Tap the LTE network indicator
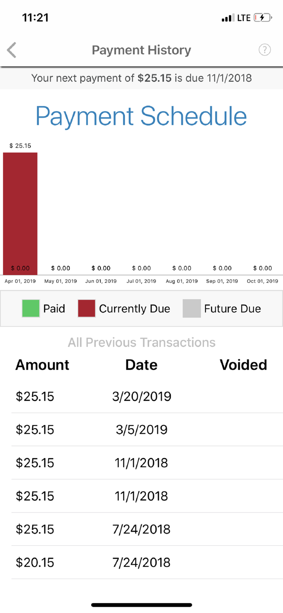The image size is (283, 613). coord(244,18)
